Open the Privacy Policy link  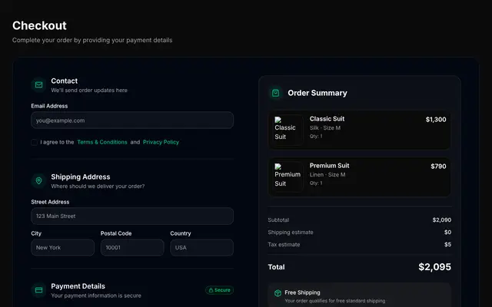[161, 142]
